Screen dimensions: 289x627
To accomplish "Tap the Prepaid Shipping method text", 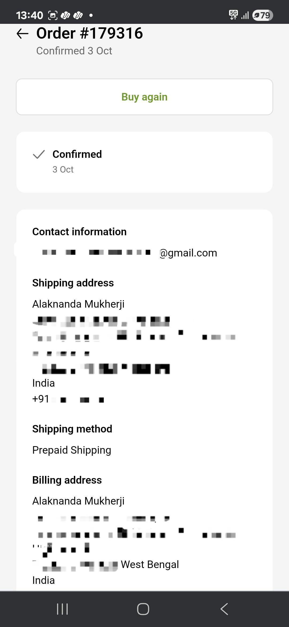I will [72, 450].
